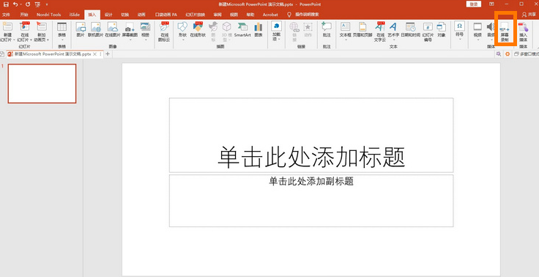Click the 链接 hyperlink button
The width and height of the screenshot is (539, 277).
(x=294, y=32)
